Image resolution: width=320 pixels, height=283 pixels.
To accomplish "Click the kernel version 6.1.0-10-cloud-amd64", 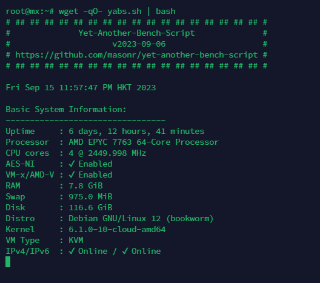I will pyautogui.click(x=117, y=230).
